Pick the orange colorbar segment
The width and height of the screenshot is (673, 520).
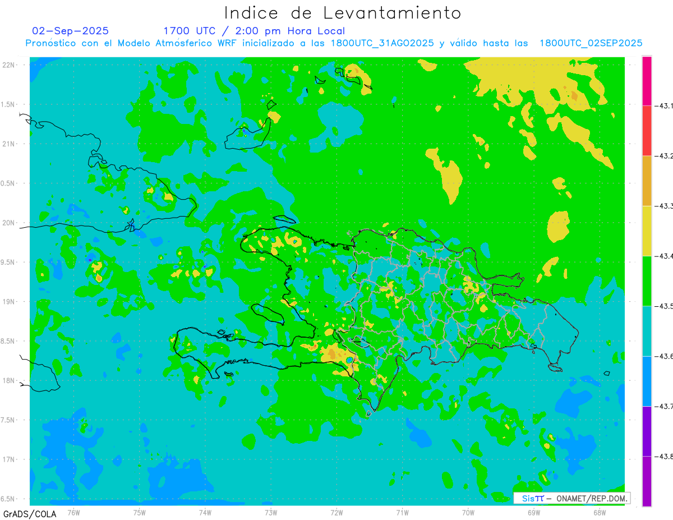(x=647, y=181)
